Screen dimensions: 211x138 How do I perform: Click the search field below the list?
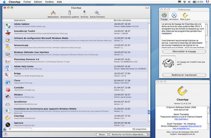[x=20, y=129]
